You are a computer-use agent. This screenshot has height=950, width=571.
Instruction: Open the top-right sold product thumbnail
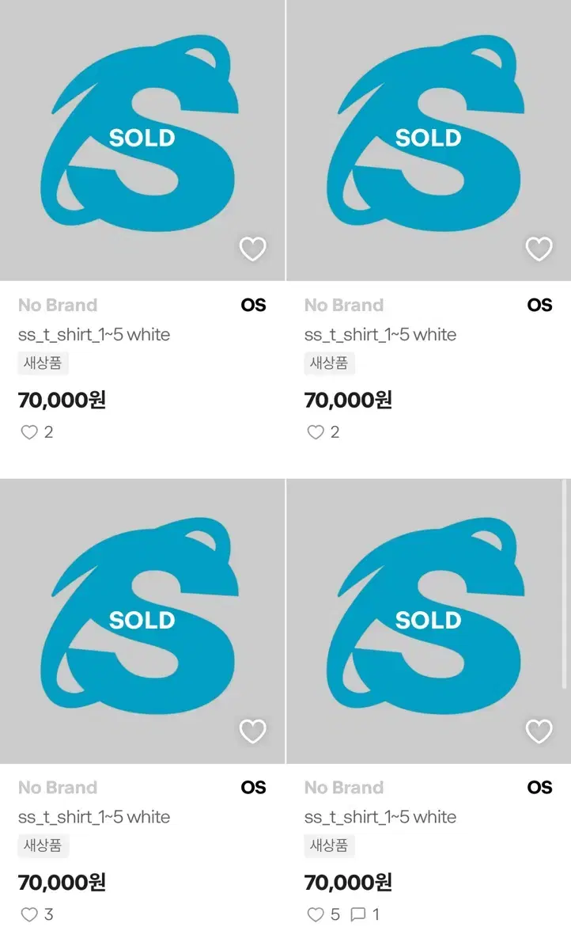(x=428, y=140)
